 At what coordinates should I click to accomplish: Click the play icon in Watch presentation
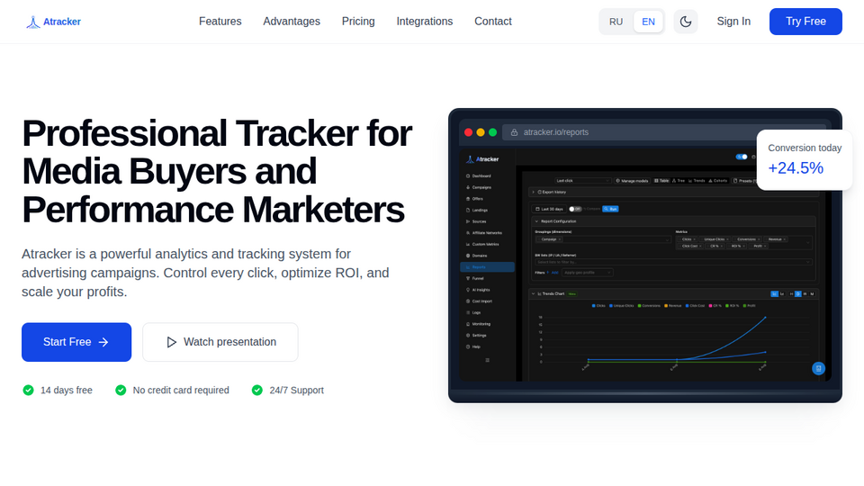click(x=171, y=342)
